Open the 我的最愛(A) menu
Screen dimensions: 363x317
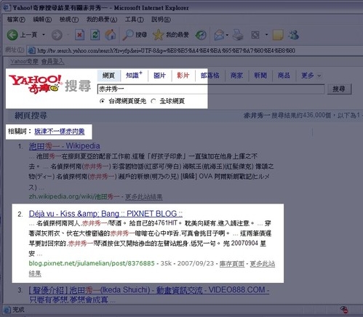click(102, 20)
